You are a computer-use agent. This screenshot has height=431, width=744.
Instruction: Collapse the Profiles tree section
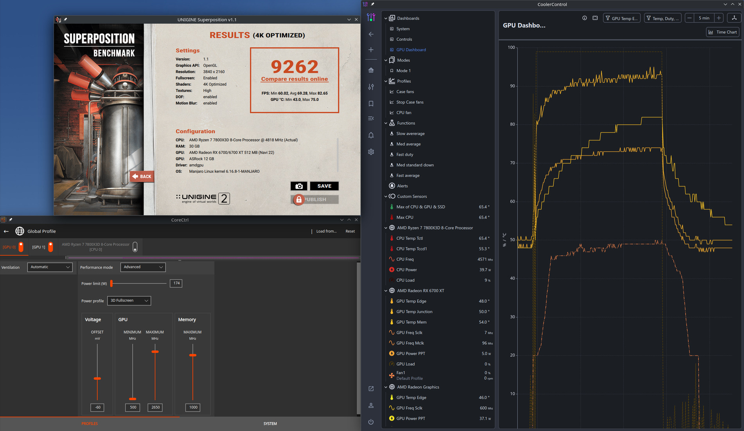(x=386, y=81)
